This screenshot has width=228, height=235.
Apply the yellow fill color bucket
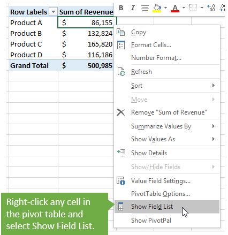(x=157, y=8)
